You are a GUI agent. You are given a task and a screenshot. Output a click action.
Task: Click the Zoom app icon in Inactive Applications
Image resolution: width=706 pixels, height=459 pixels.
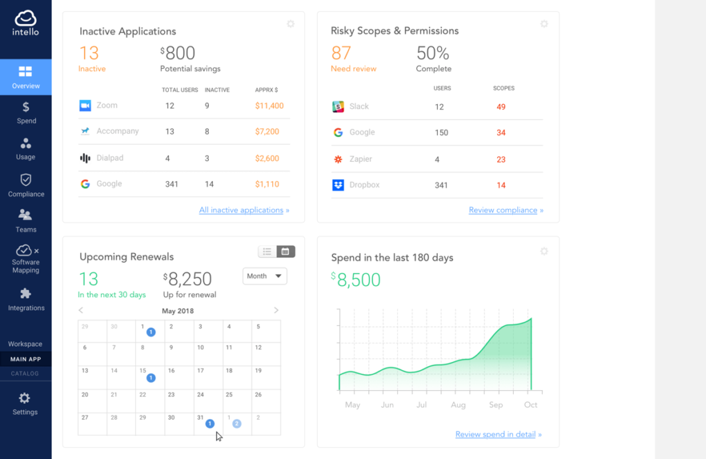(85, 105)
